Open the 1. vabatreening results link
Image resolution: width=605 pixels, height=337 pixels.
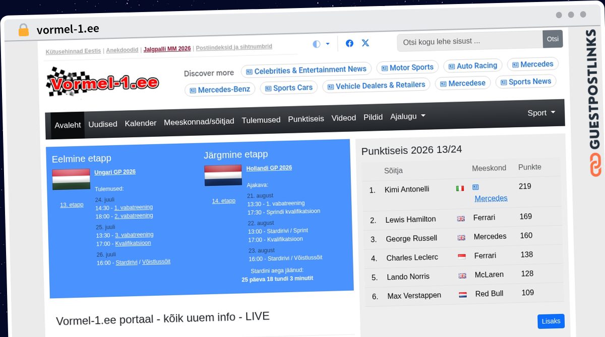click(134, 207)
